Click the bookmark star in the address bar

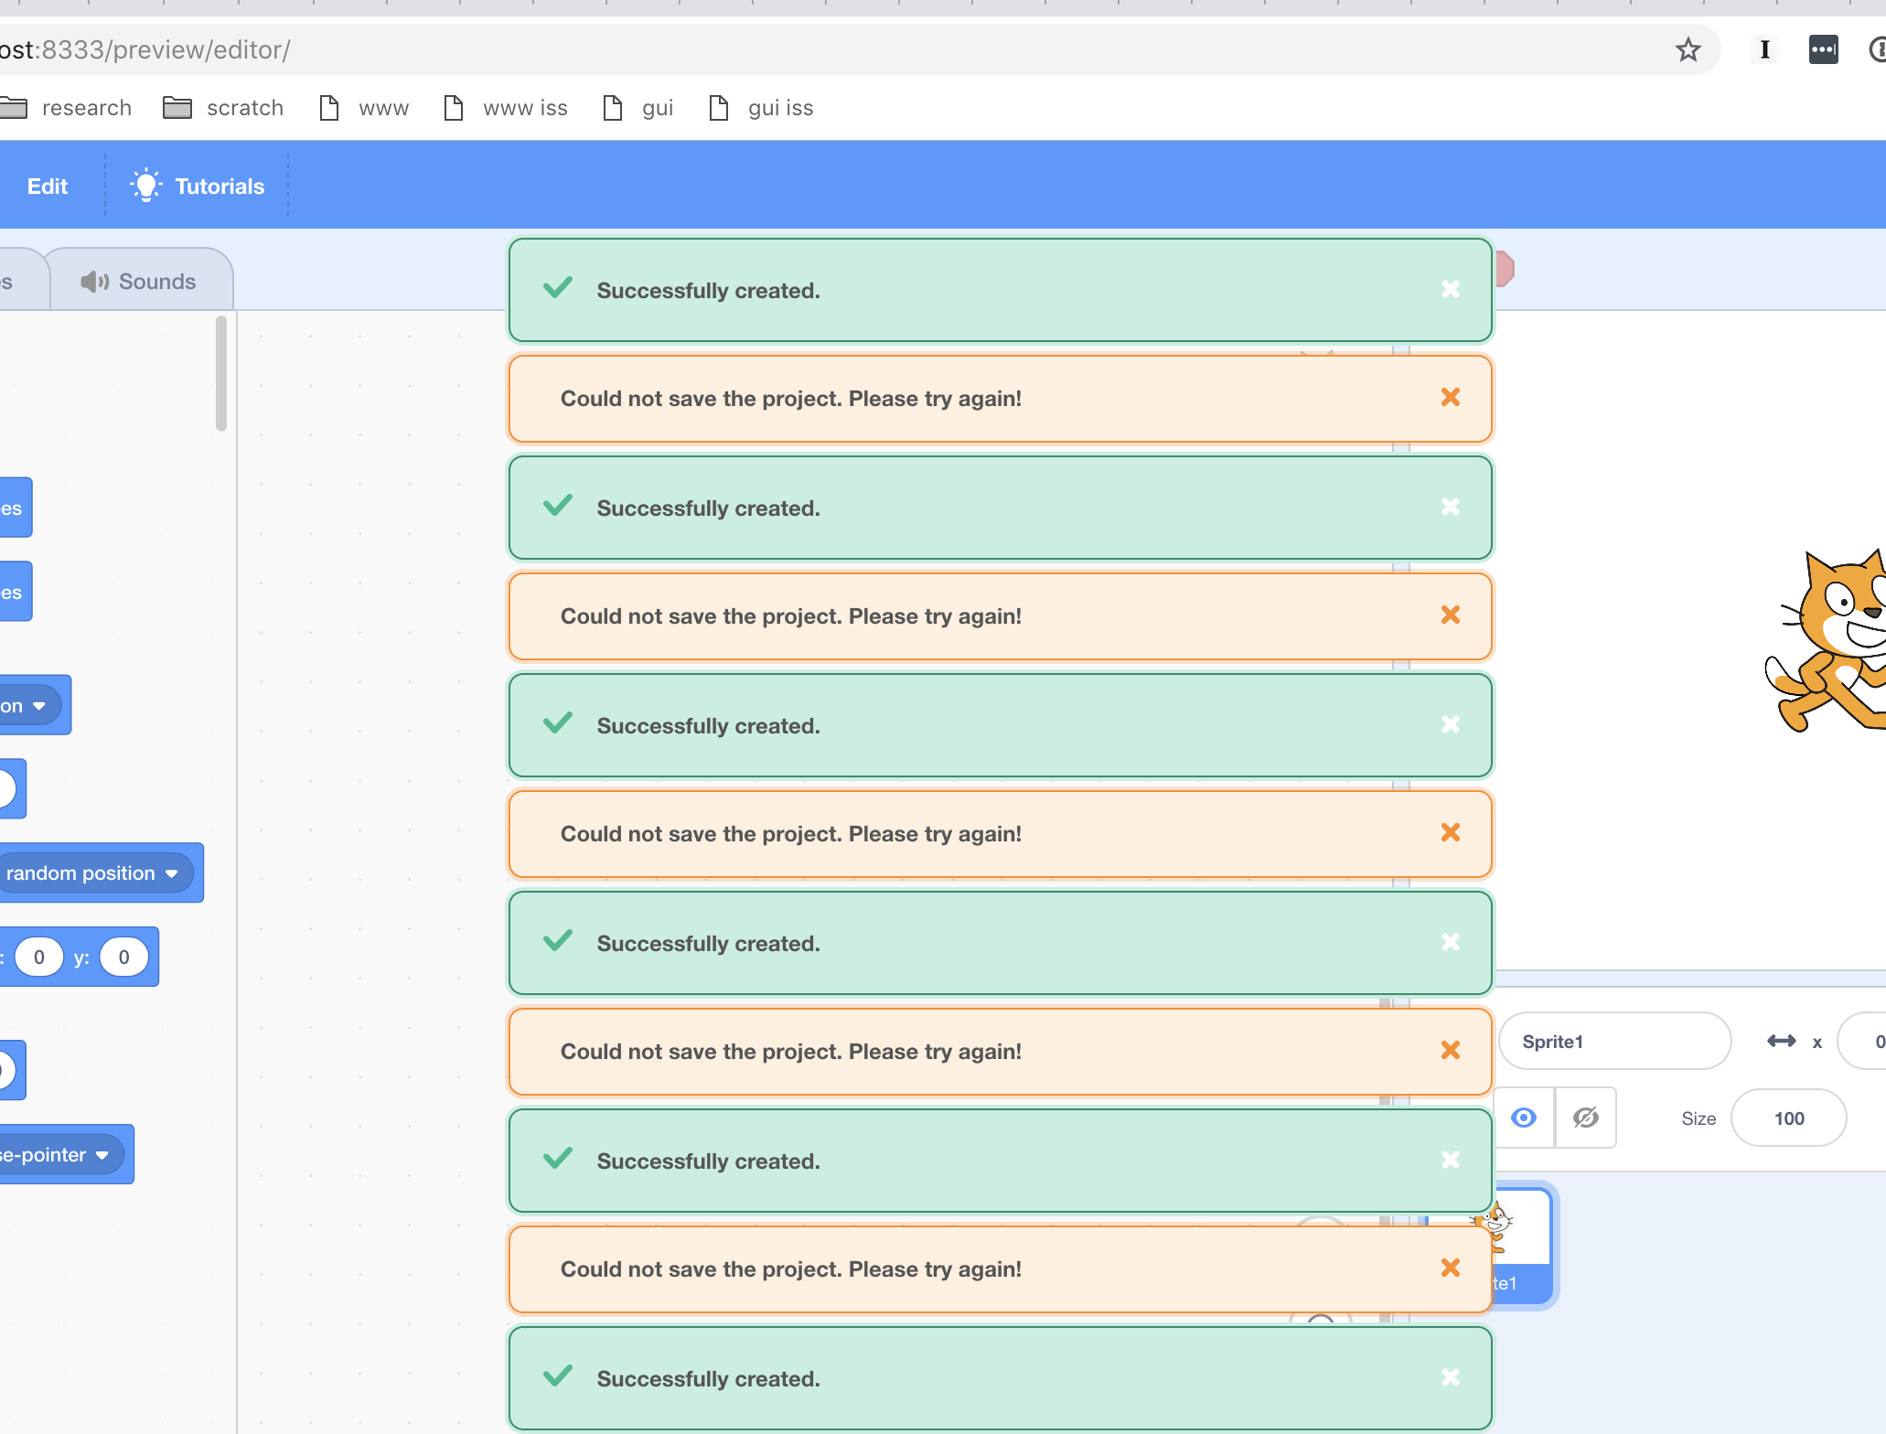1688,49
